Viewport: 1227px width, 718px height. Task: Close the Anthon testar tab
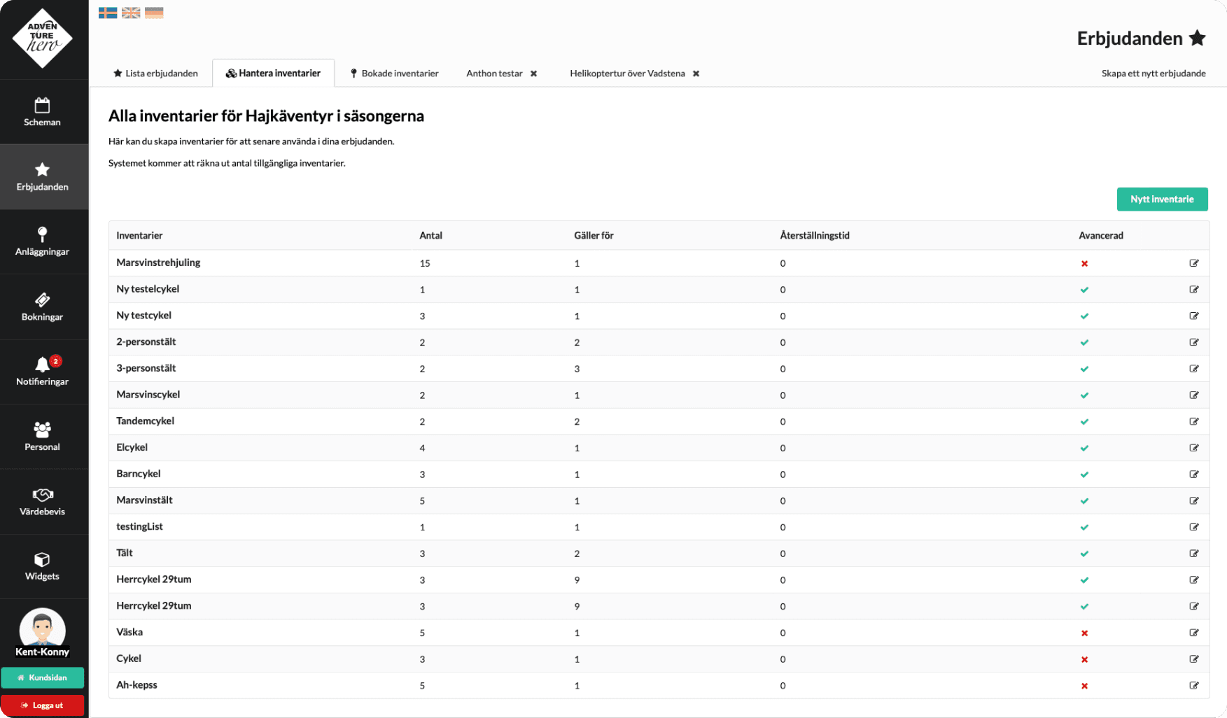click(533, 73)
